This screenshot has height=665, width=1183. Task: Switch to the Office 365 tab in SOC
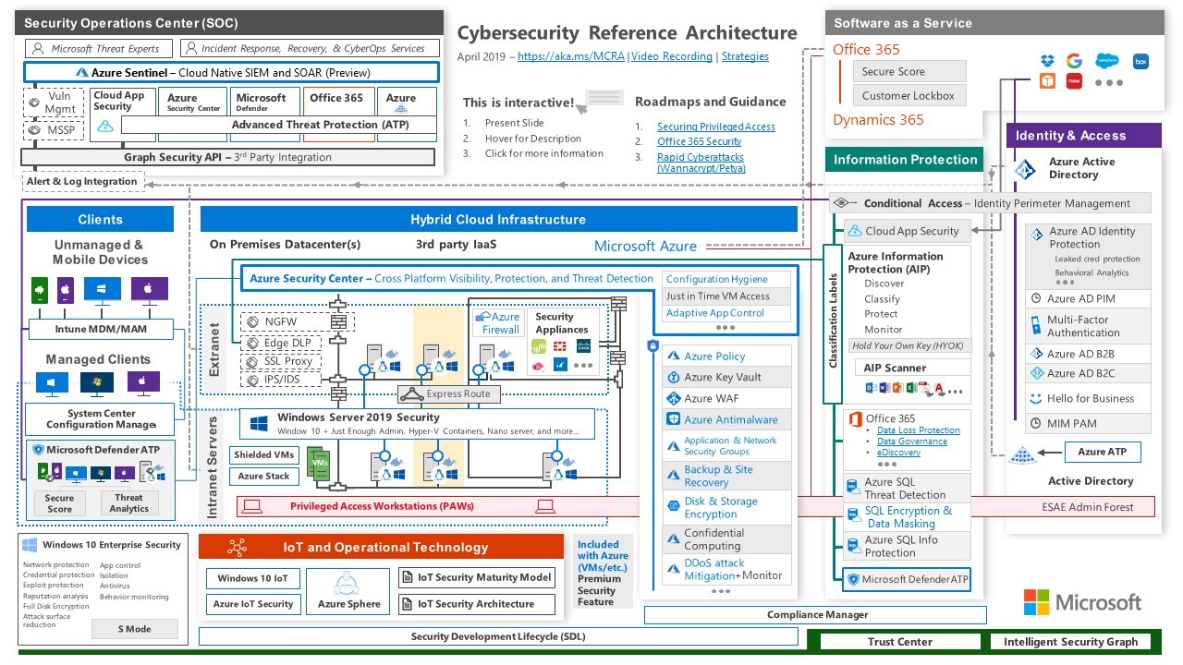[338, 99]
